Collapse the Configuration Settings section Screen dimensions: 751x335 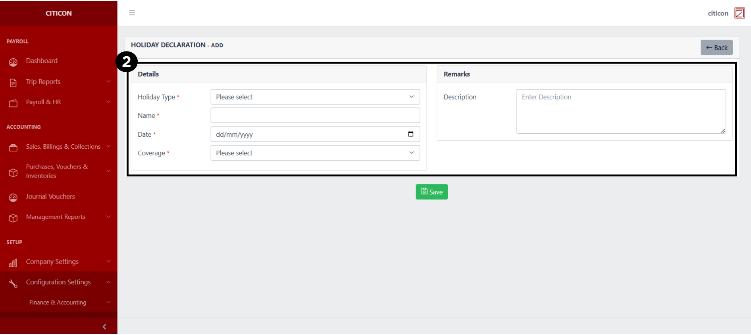coord(58,282)
